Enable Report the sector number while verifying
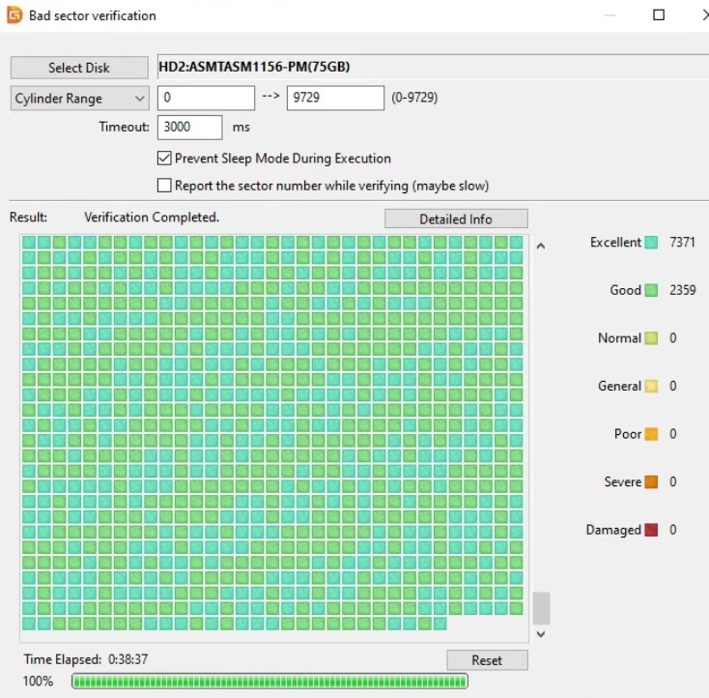 [x=164, y=186]
